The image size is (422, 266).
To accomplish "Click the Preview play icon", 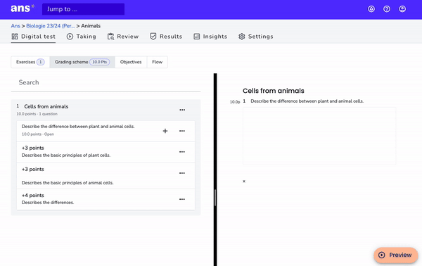I will 382,255.
